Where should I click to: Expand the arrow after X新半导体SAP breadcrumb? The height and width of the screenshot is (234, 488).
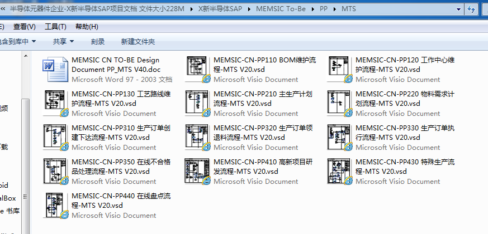click(x=249, y=9)
